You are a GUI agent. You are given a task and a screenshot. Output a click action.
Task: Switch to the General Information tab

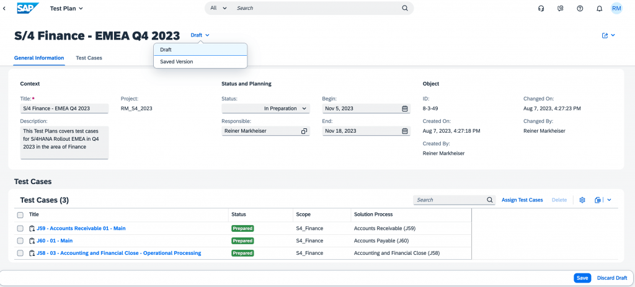pos(39,58)
